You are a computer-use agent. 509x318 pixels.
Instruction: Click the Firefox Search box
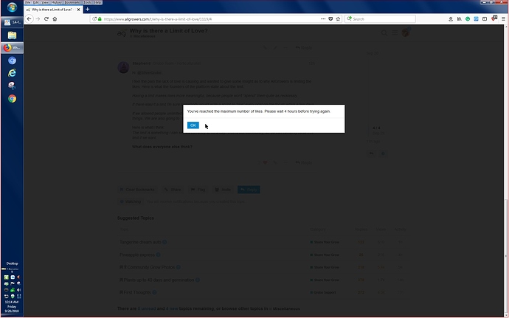[380, 19]
